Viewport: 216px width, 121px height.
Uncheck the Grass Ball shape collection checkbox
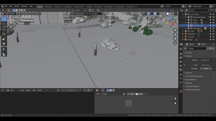[188, 17]
